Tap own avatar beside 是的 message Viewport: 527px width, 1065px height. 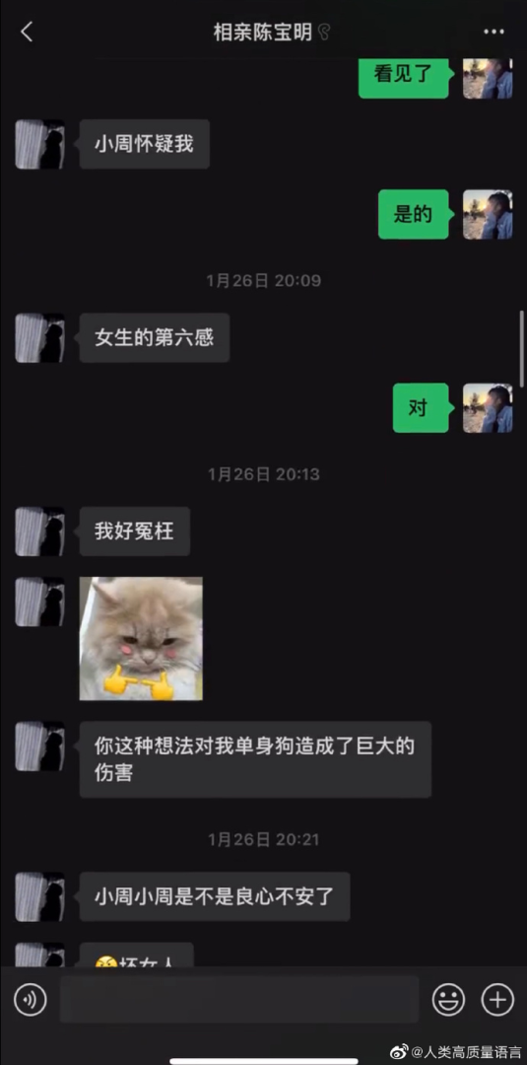[488, 214]
